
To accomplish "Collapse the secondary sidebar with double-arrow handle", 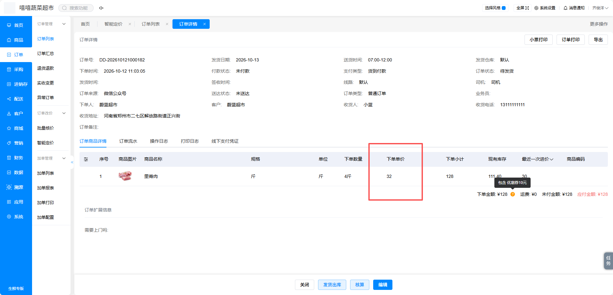I will tap(72, 162).
